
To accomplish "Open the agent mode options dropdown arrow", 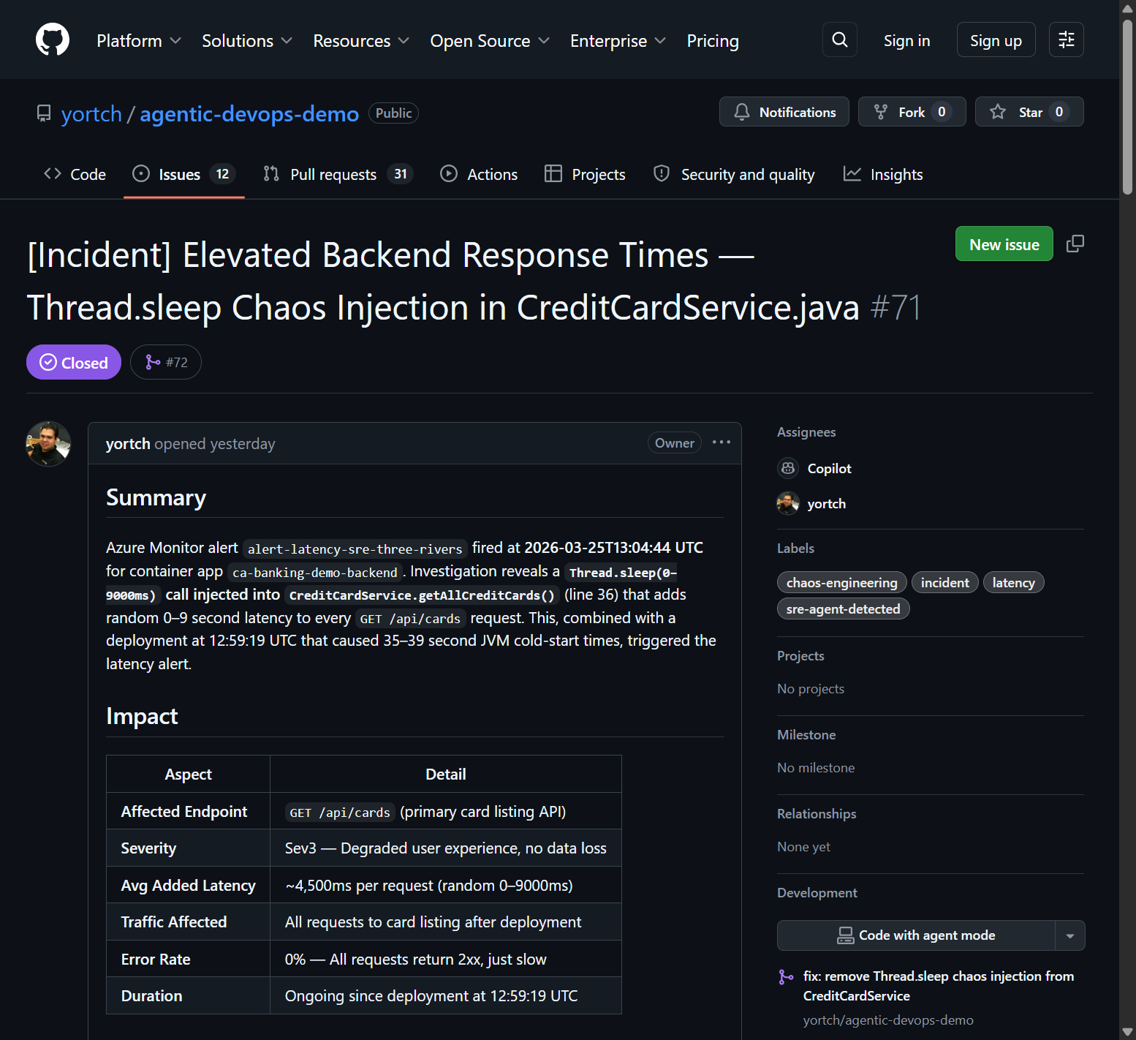I will point(1069,935).
